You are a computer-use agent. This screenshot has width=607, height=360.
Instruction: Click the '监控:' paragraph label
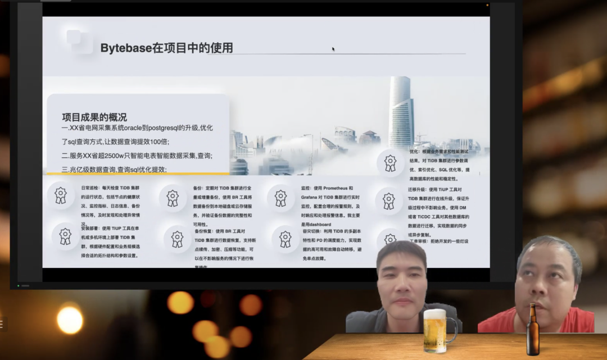[306, 188]
